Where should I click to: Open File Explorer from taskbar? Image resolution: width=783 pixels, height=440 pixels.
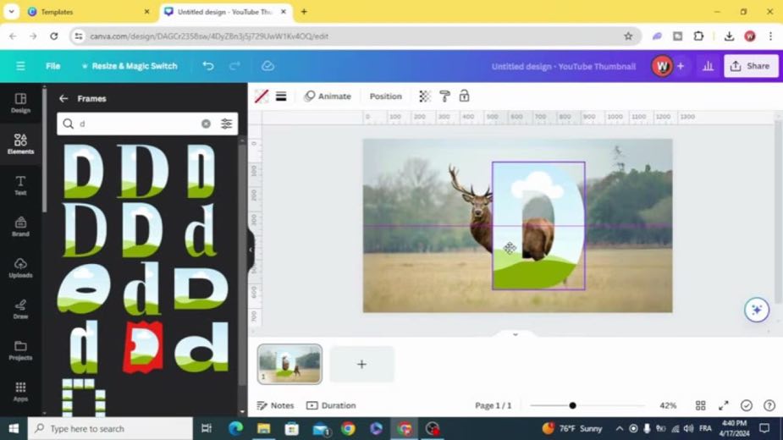click(263, 428)
